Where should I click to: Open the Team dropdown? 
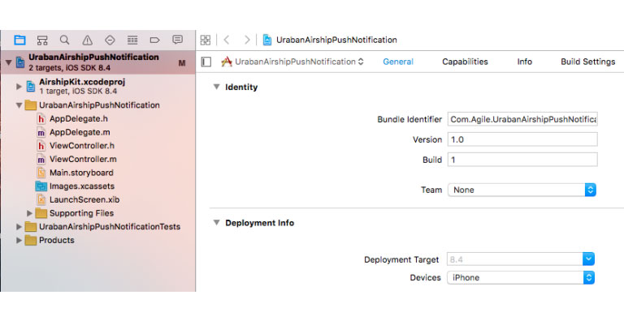[x=522, y=190]
